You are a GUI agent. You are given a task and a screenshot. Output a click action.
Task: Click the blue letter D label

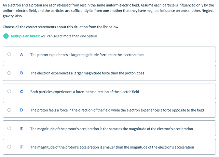pos(22,110)
